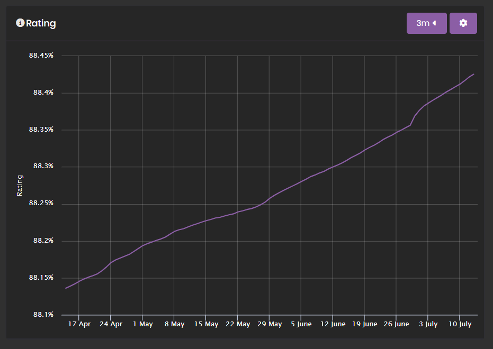The width and height of the screenshot is (493, 349).
Task: Tap the info badge before the chart title
Action: tap(20, 23)
